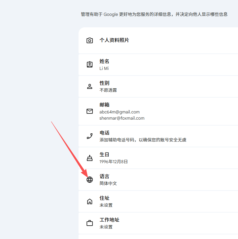
Task: Click the house icon beside 住址
Action: [x=90, y=201]
